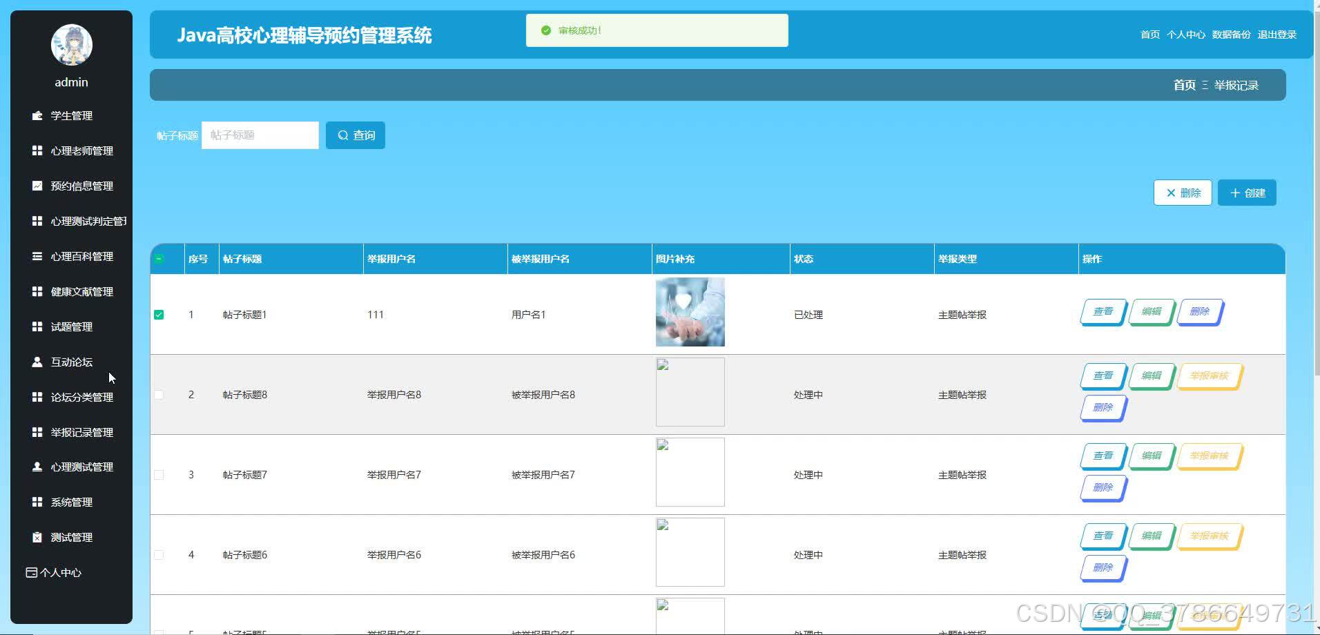1320x635 pixels.
Task: Click the magnifier icon in 查询 button
Action: pos(343,135)
